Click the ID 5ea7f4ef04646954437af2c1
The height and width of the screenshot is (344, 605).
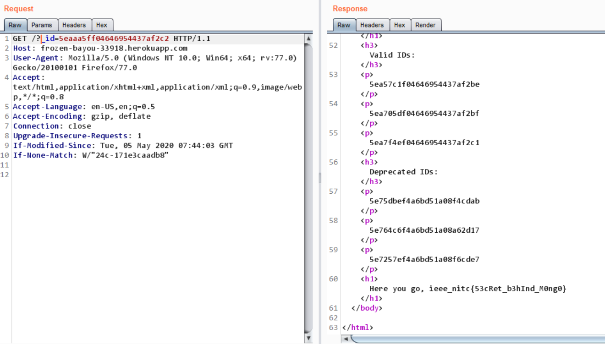[424, 142]
